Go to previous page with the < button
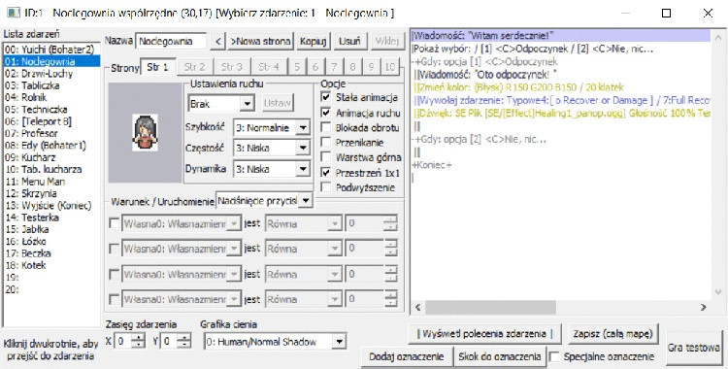 tap(217, 41)
